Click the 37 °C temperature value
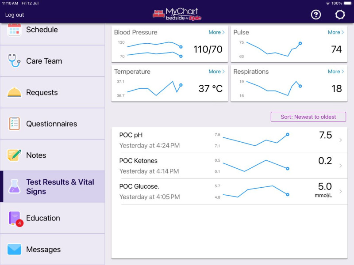 click(x=211, y=89)
